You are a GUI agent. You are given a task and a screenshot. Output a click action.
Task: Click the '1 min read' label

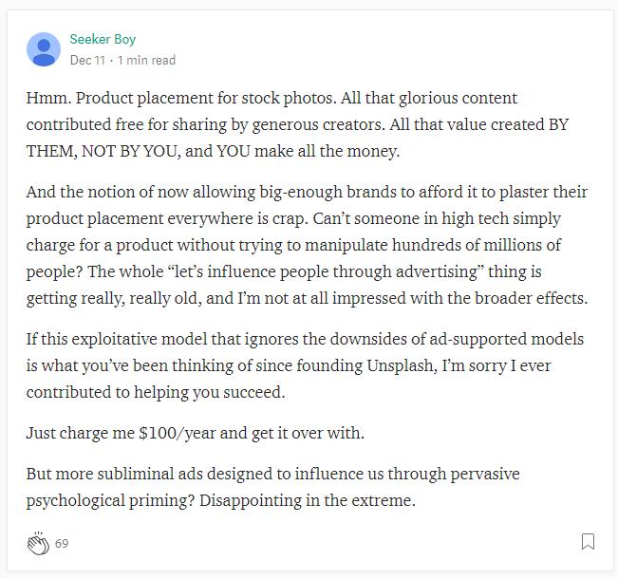pyautogui.click(x=146, y=60)
